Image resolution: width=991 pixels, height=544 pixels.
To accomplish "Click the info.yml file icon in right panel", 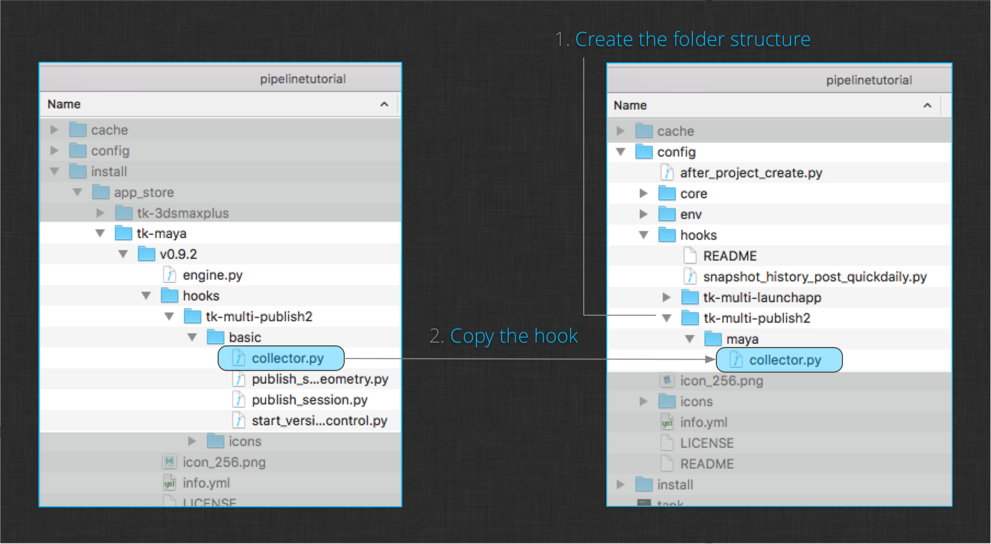I will tap(667, 422).
